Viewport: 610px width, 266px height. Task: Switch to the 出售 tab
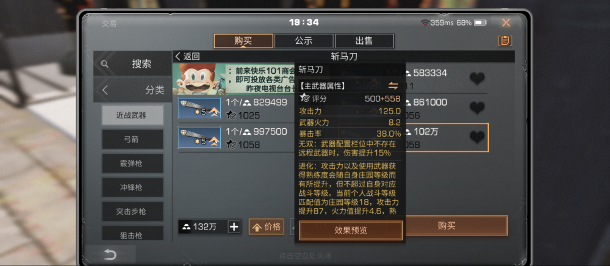pos(364,41)
